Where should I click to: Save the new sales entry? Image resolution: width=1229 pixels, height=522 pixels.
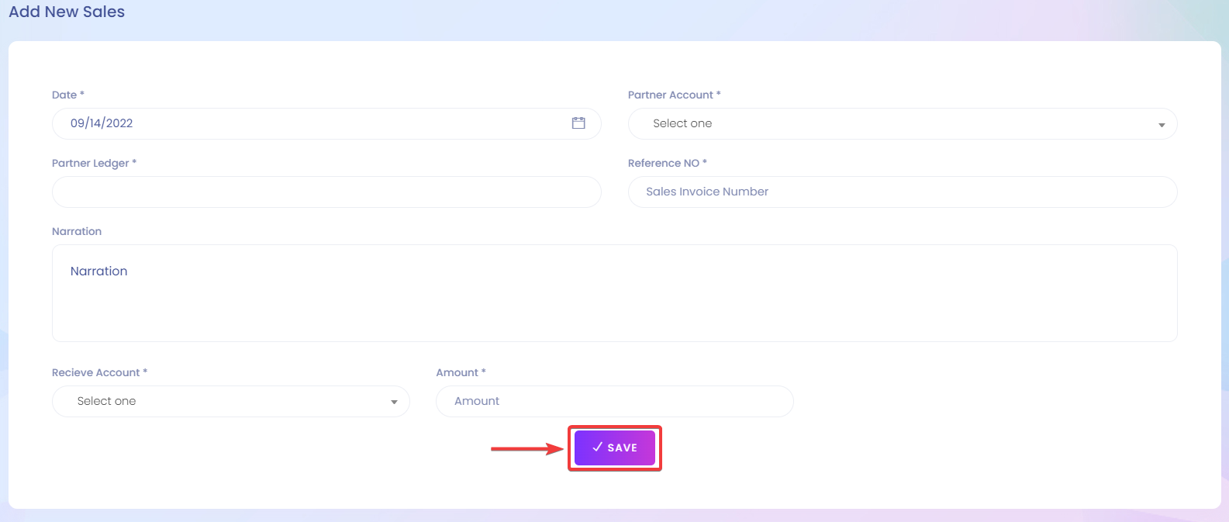(x=615, y=448)
